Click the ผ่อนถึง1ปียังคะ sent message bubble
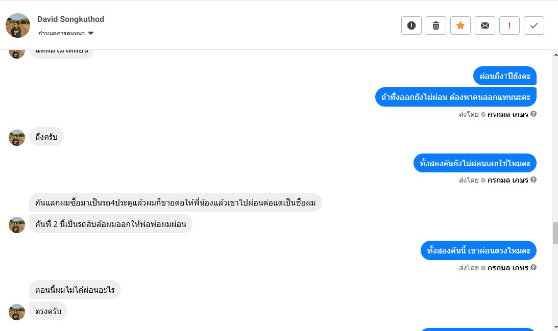The height and width of the screenshot is (331, 558). click(x=504, y=76)
